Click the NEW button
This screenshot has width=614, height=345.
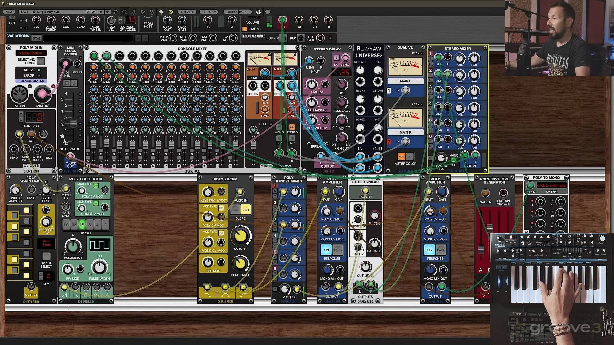[x=9, y=12]
